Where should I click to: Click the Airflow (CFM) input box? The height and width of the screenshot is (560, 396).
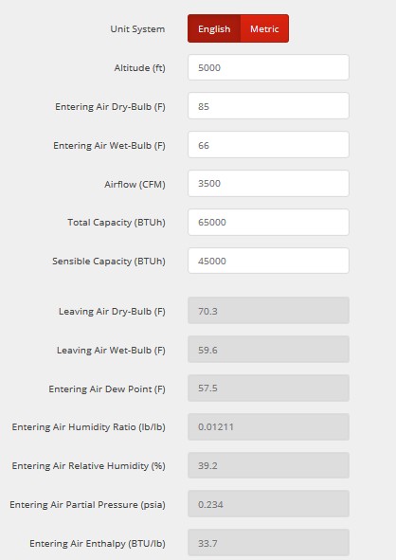[x=268, y=184]
